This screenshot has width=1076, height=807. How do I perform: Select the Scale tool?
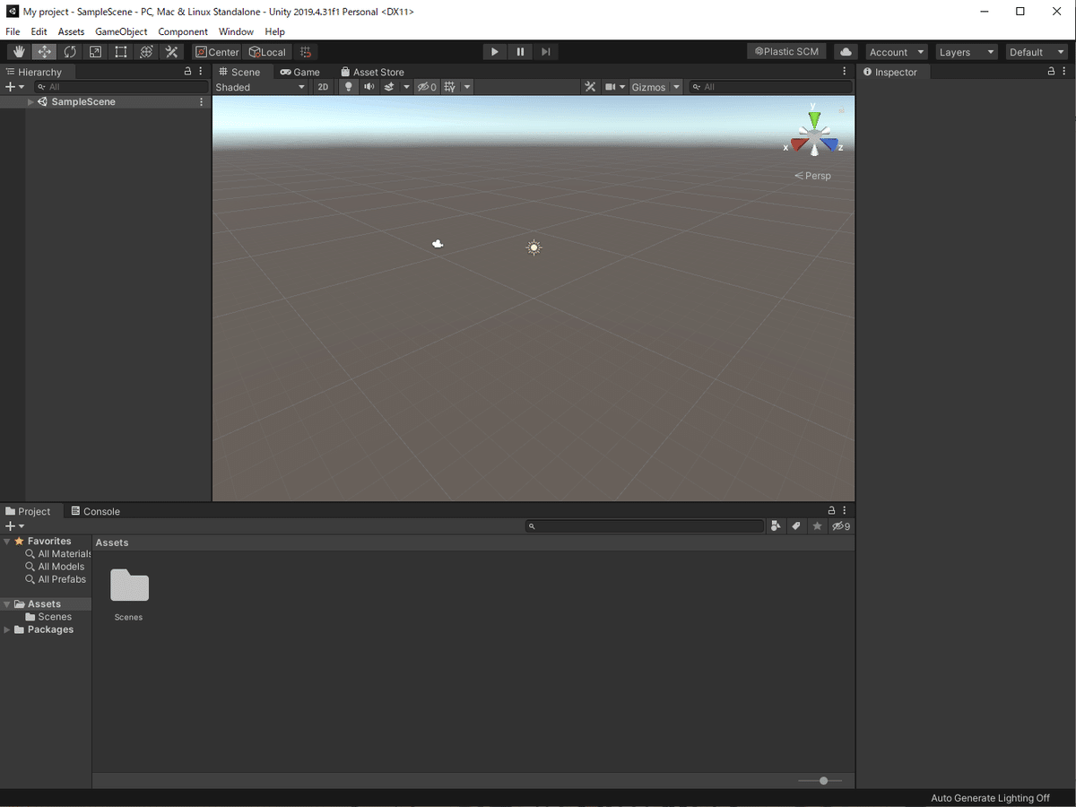95,52
